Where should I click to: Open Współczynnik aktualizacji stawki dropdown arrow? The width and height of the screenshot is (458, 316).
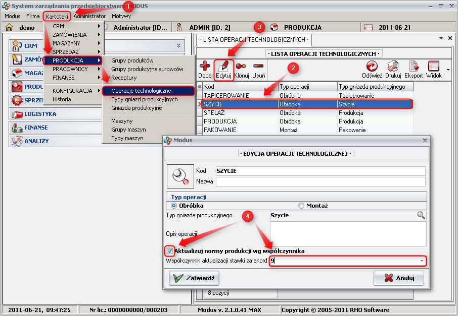click(x=422, y=261)
